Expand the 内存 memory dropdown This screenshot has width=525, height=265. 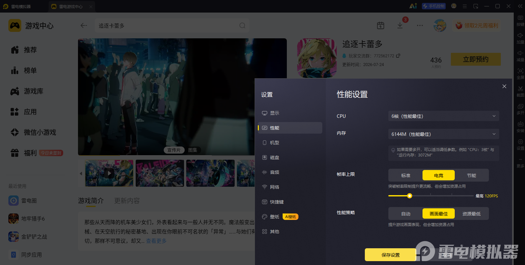(443, 134)
